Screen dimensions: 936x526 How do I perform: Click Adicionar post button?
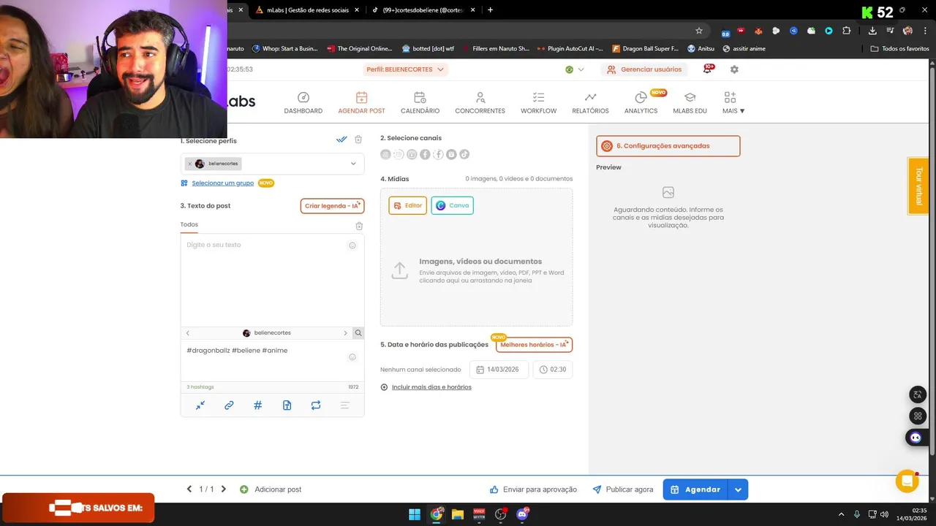tap(271, 489)
